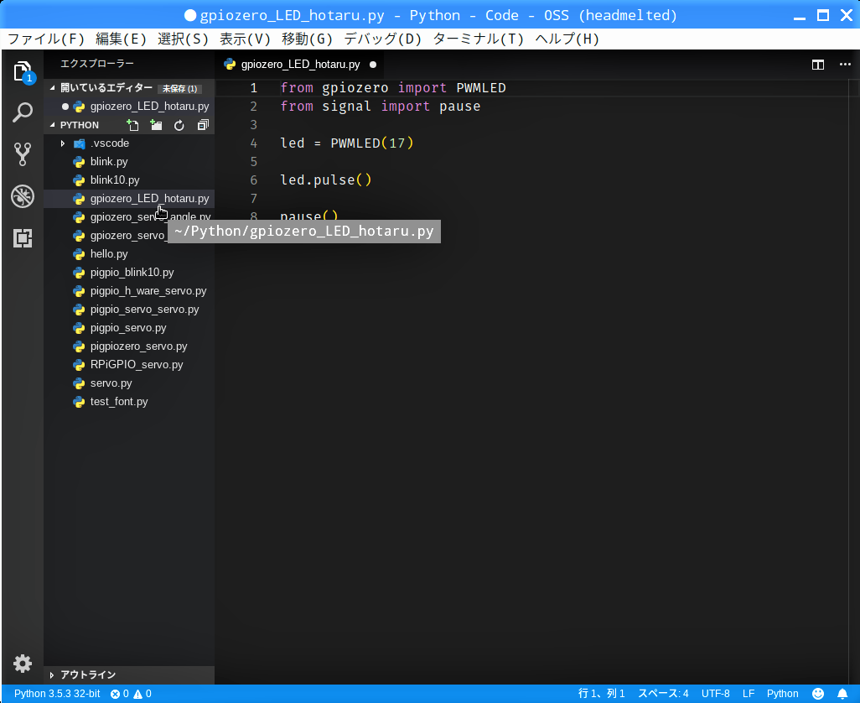The image size is (860, 703).
Task: Click the New Folder icon in PYTHON header
Action: (x=156, y=125)
